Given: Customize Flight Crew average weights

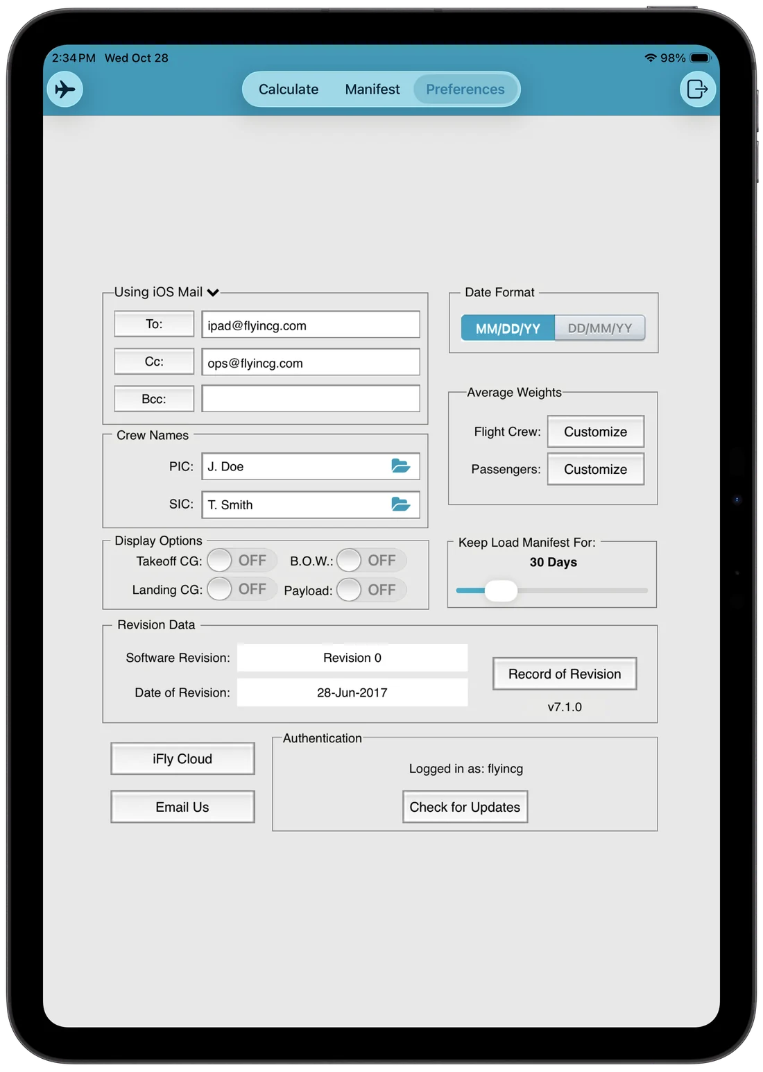Looking at the screenshot, I should [596, 432].
